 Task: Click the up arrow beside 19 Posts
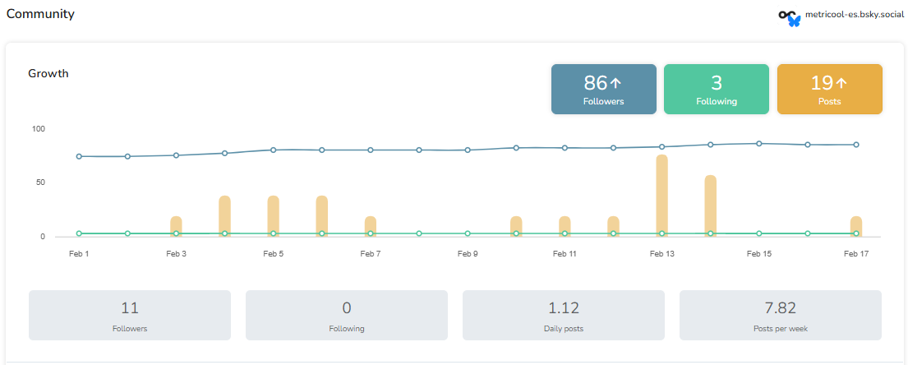pos(841,83)
